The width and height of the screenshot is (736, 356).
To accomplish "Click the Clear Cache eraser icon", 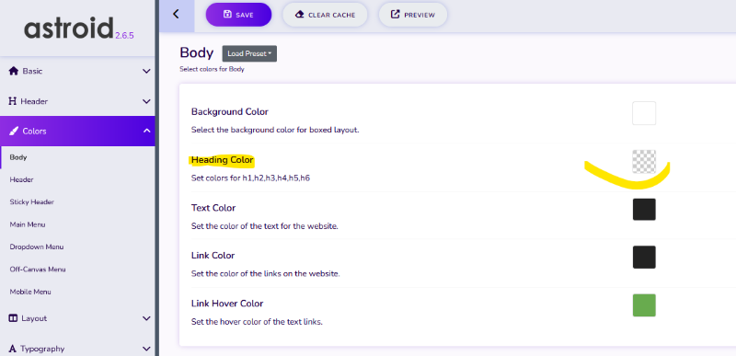I will point(300,15).
